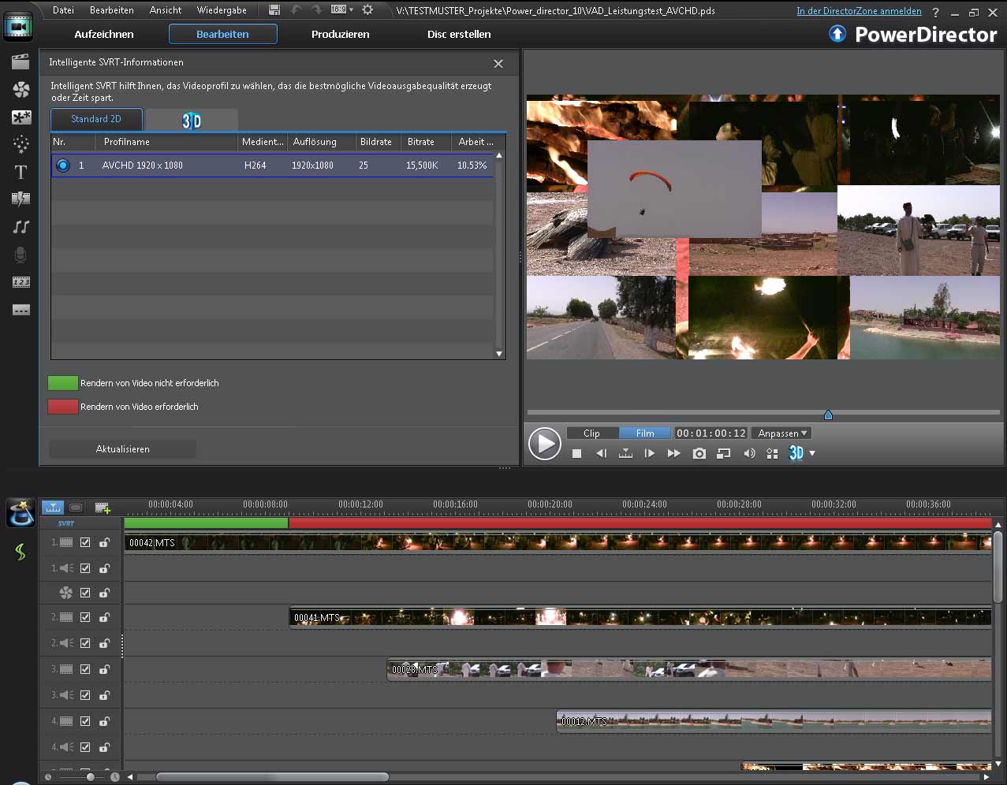
Task: Click the Aktualisieren button
Action: click(x=123, y=449)
